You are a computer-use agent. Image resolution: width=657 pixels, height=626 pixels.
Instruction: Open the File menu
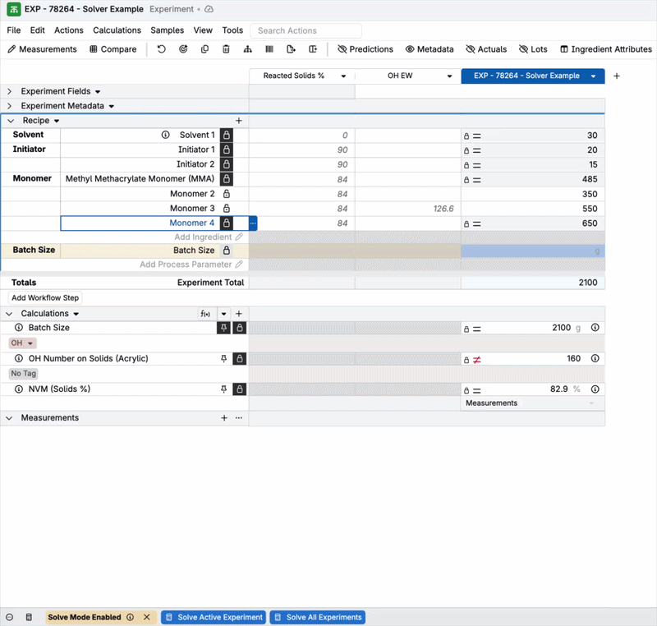coord(13,30)
